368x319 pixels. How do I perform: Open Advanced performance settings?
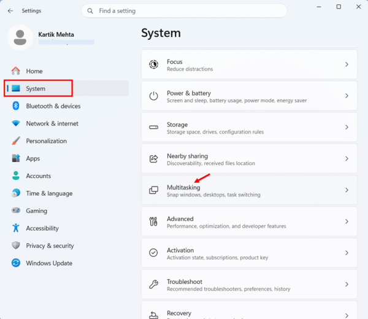249,221
